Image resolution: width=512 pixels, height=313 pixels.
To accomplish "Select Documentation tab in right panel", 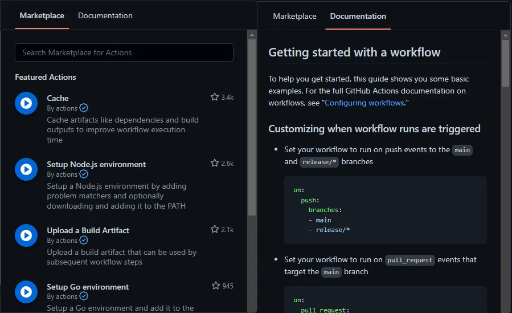I will (x=358, y=17).
